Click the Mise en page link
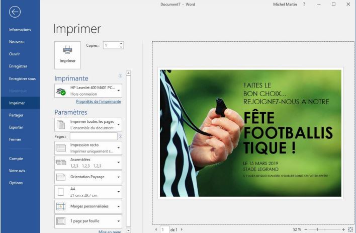356x233 pixels. coord(109,231)
